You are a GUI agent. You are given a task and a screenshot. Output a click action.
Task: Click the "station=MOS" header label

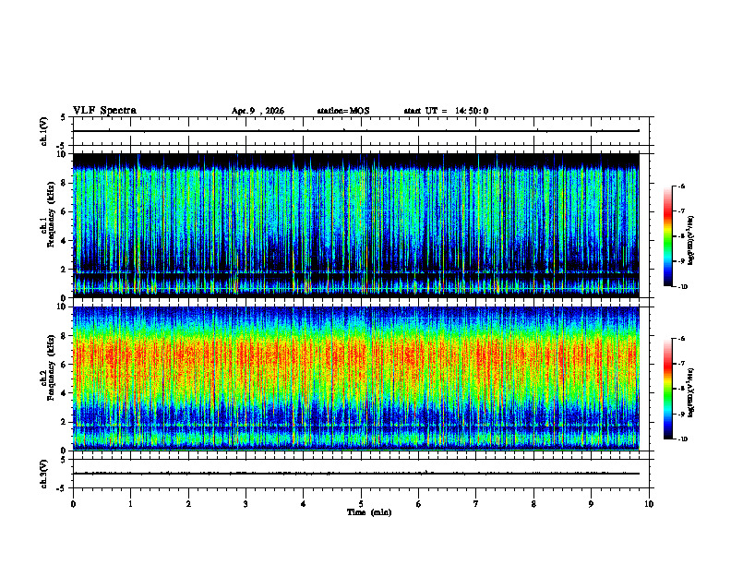(x=343, y=111)
